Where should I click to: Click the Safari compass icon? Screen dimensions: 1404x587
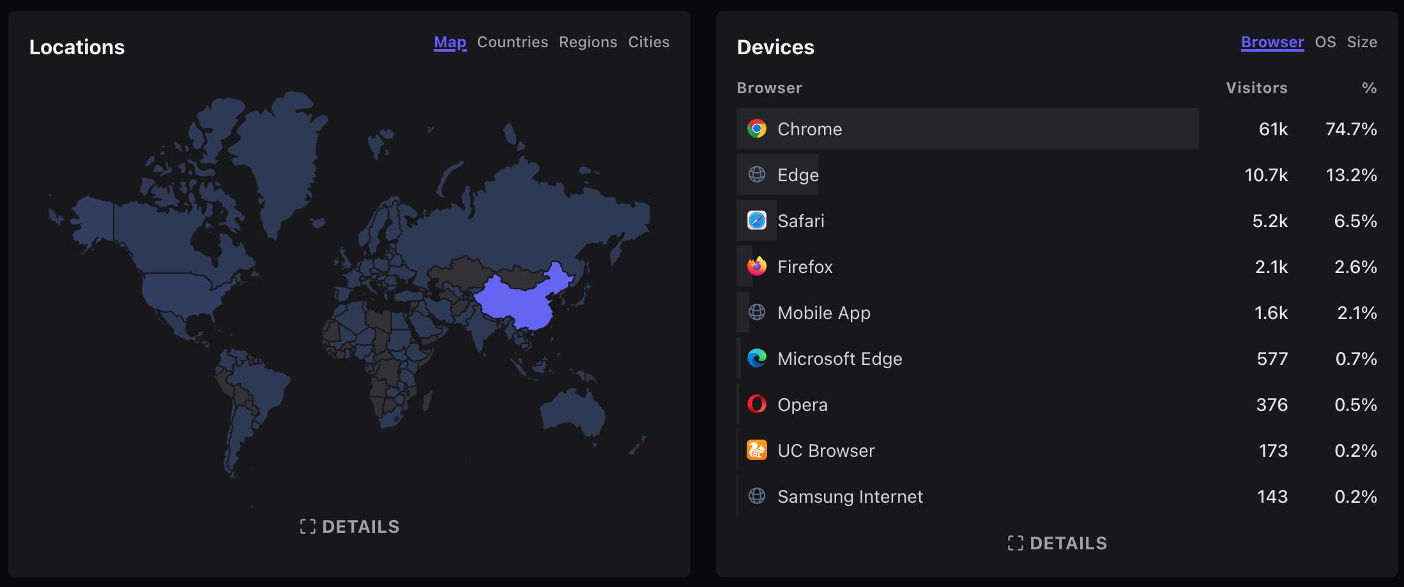756,221
